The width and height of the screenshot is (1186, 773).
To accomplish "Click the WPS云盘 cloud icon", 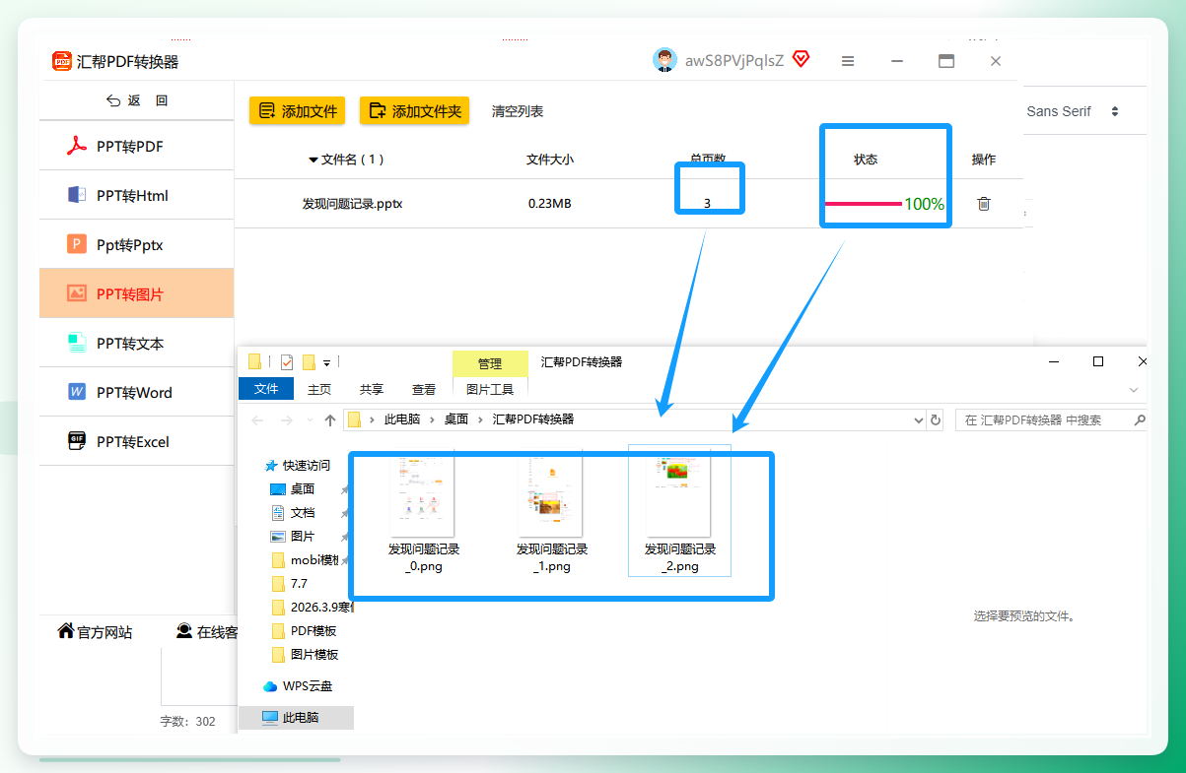I will point(270,686).
